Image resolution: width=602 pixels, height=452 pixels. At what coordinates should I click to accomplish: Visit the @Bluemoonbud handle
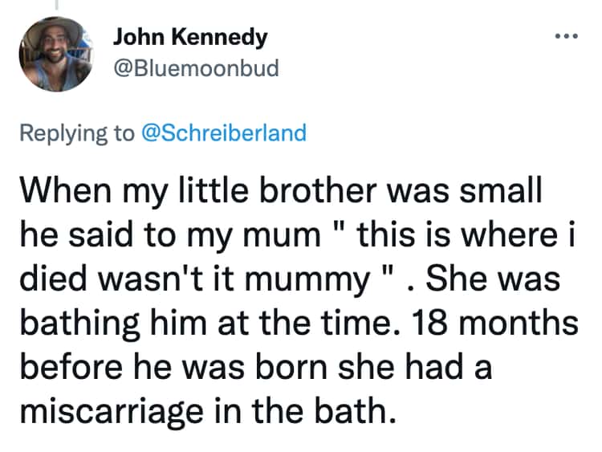196,68
